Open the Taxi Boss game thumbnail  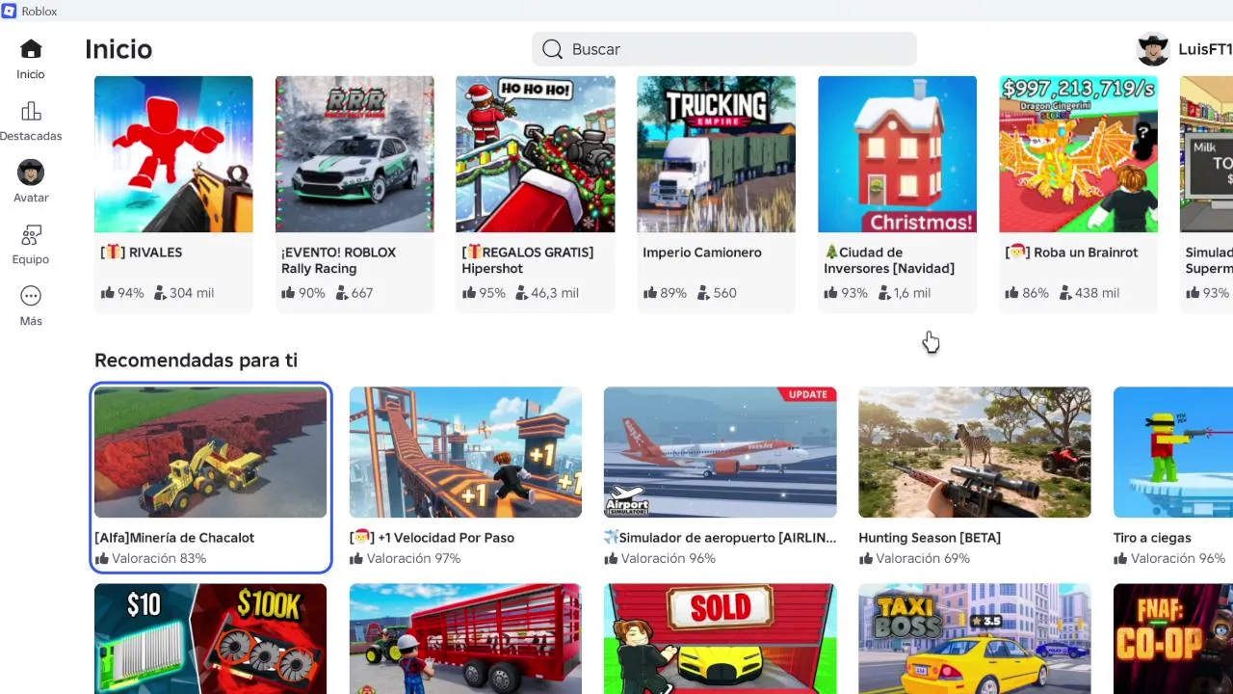[975, 638]
